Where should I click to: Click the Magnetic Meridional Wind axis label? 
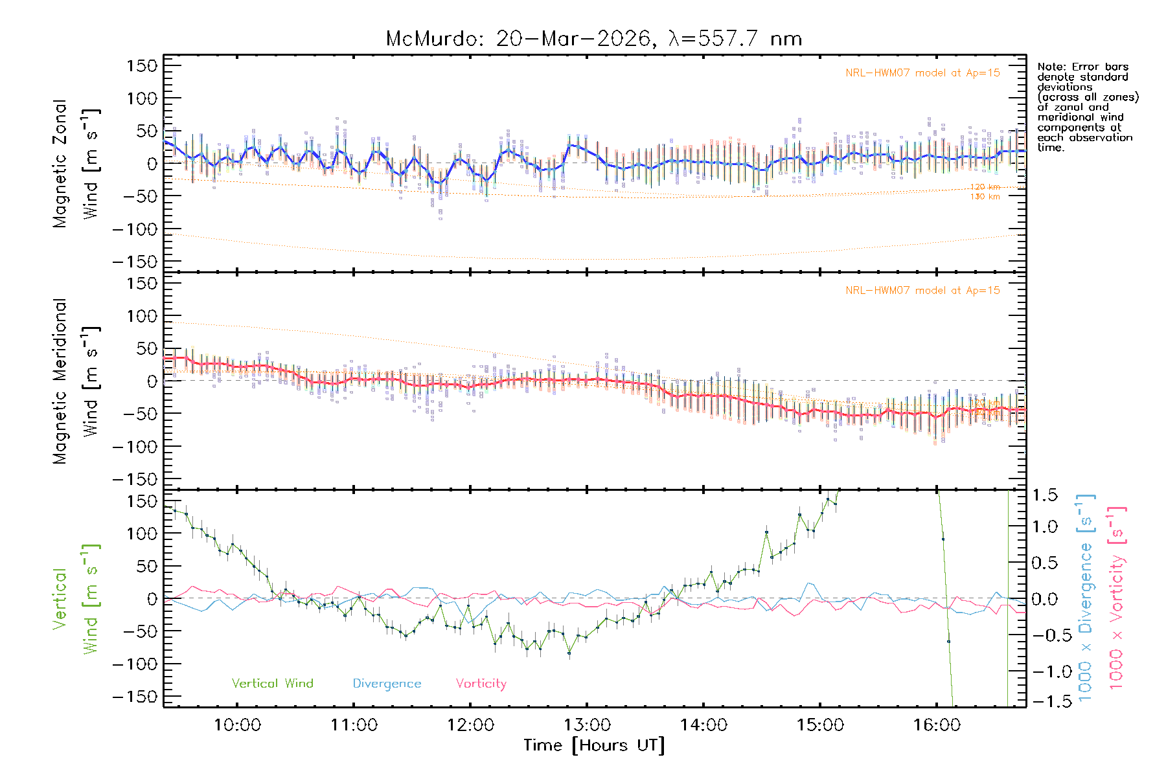click(x=75, y=381)
